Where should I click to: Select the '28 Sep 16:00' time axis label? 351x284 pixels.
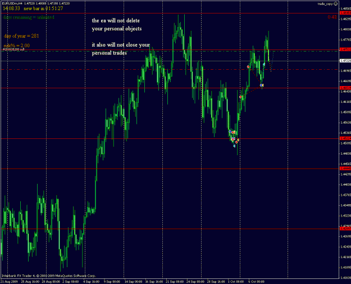(216, 282)
